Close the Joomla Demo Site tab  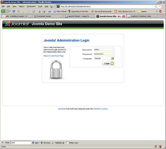point(123,16)
